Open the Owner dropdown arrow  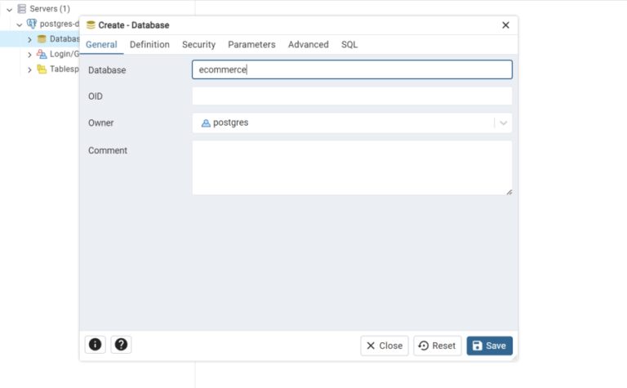coord(504,123)
